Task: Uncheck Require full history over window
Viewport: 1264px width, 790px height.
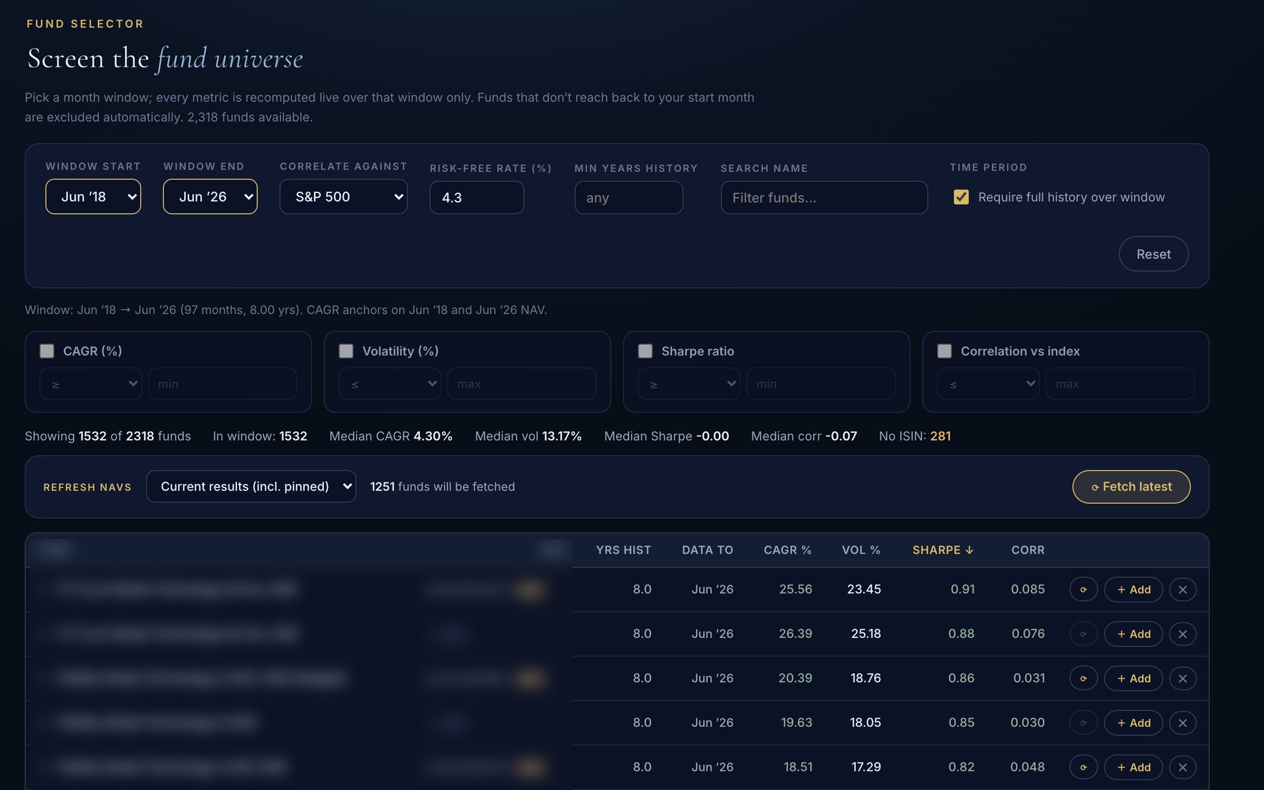Action: coord(961,197)
